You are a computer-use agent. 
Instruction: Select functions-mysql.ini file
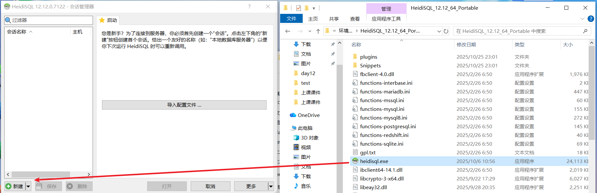click(x=382, y=109)
